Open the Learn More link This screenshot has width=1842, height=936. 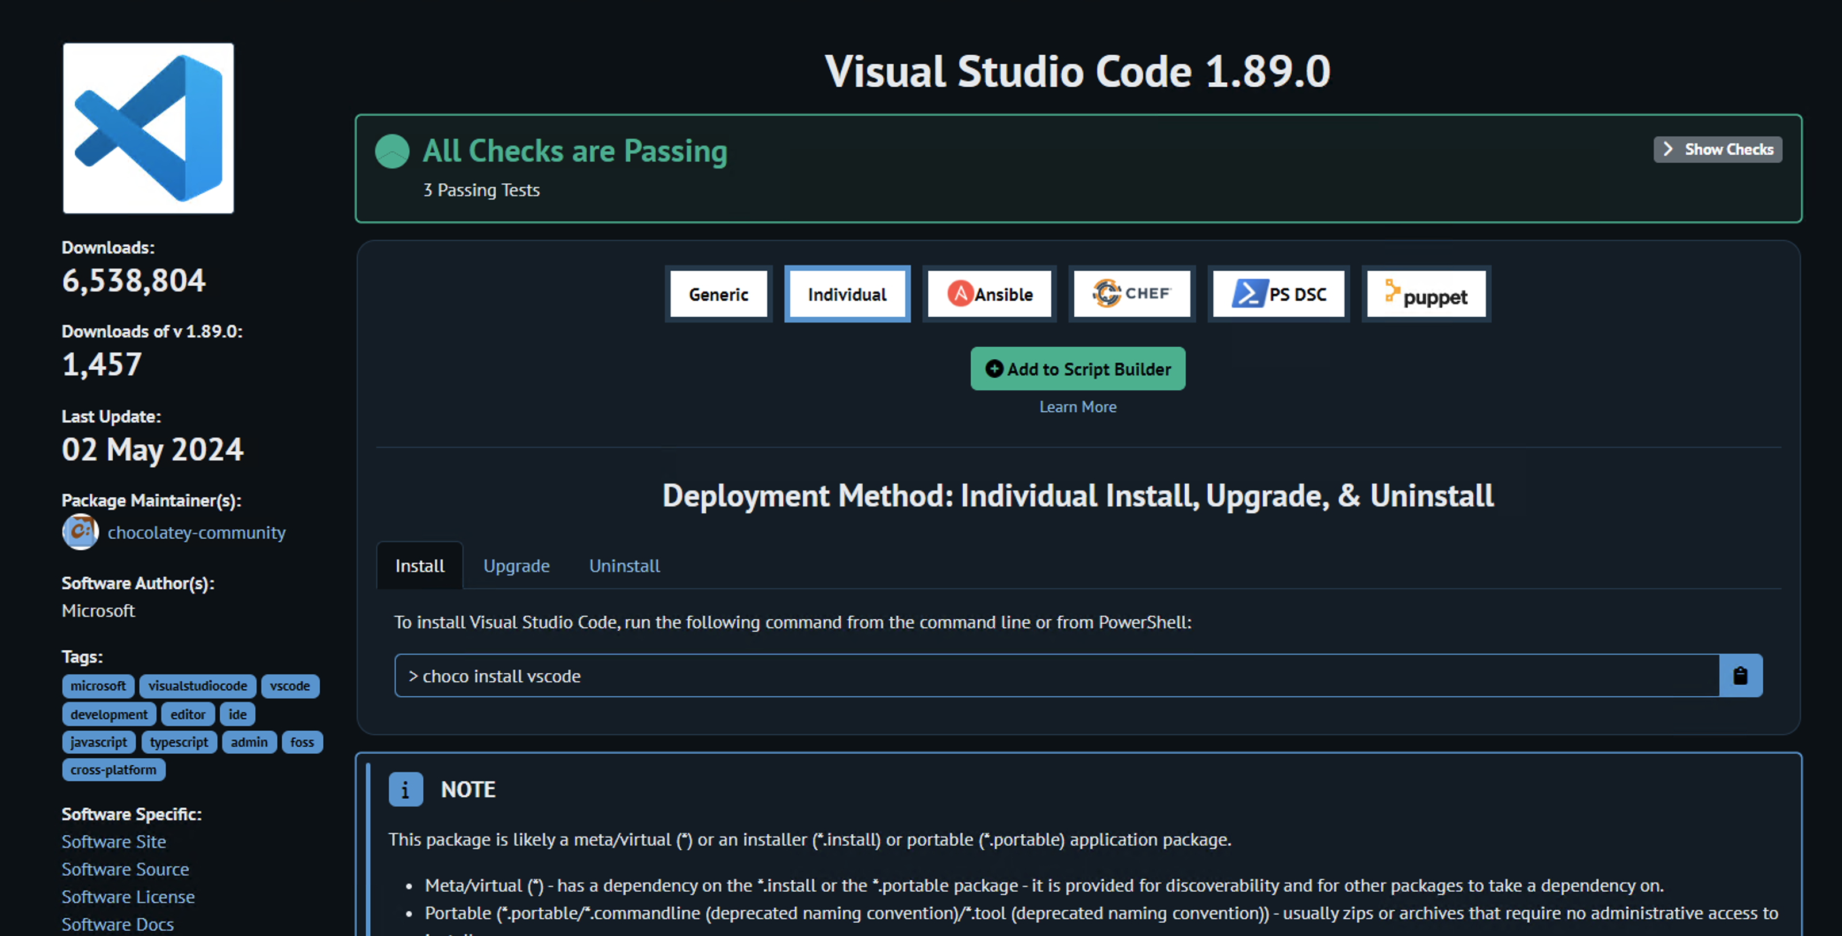pyautogui.click(x=1078, y=407)
